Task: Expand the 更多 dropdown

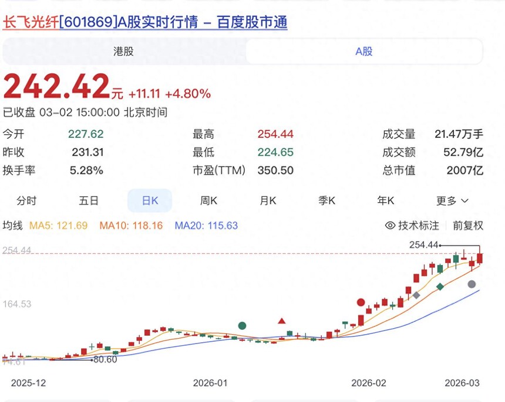Action: coord(452,200)
